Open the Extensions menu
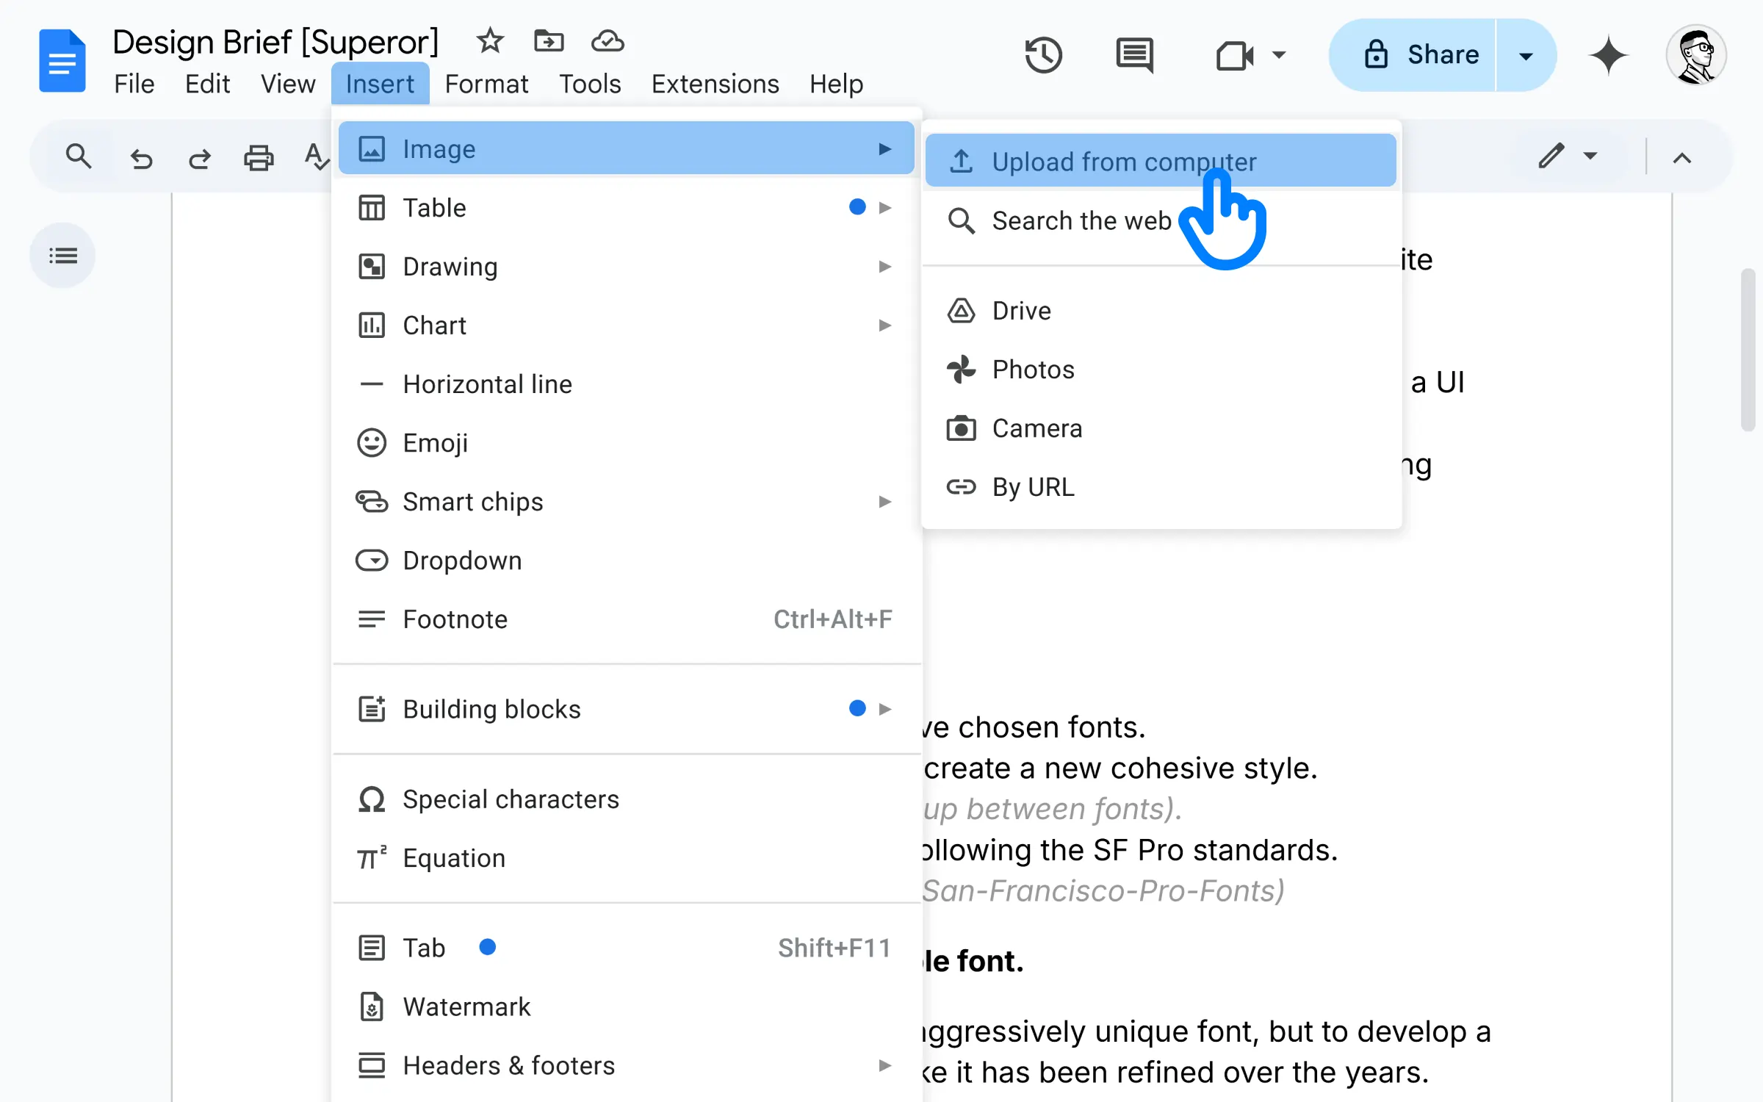Viewport: 1763px width, 1102px height. [715, 84]
